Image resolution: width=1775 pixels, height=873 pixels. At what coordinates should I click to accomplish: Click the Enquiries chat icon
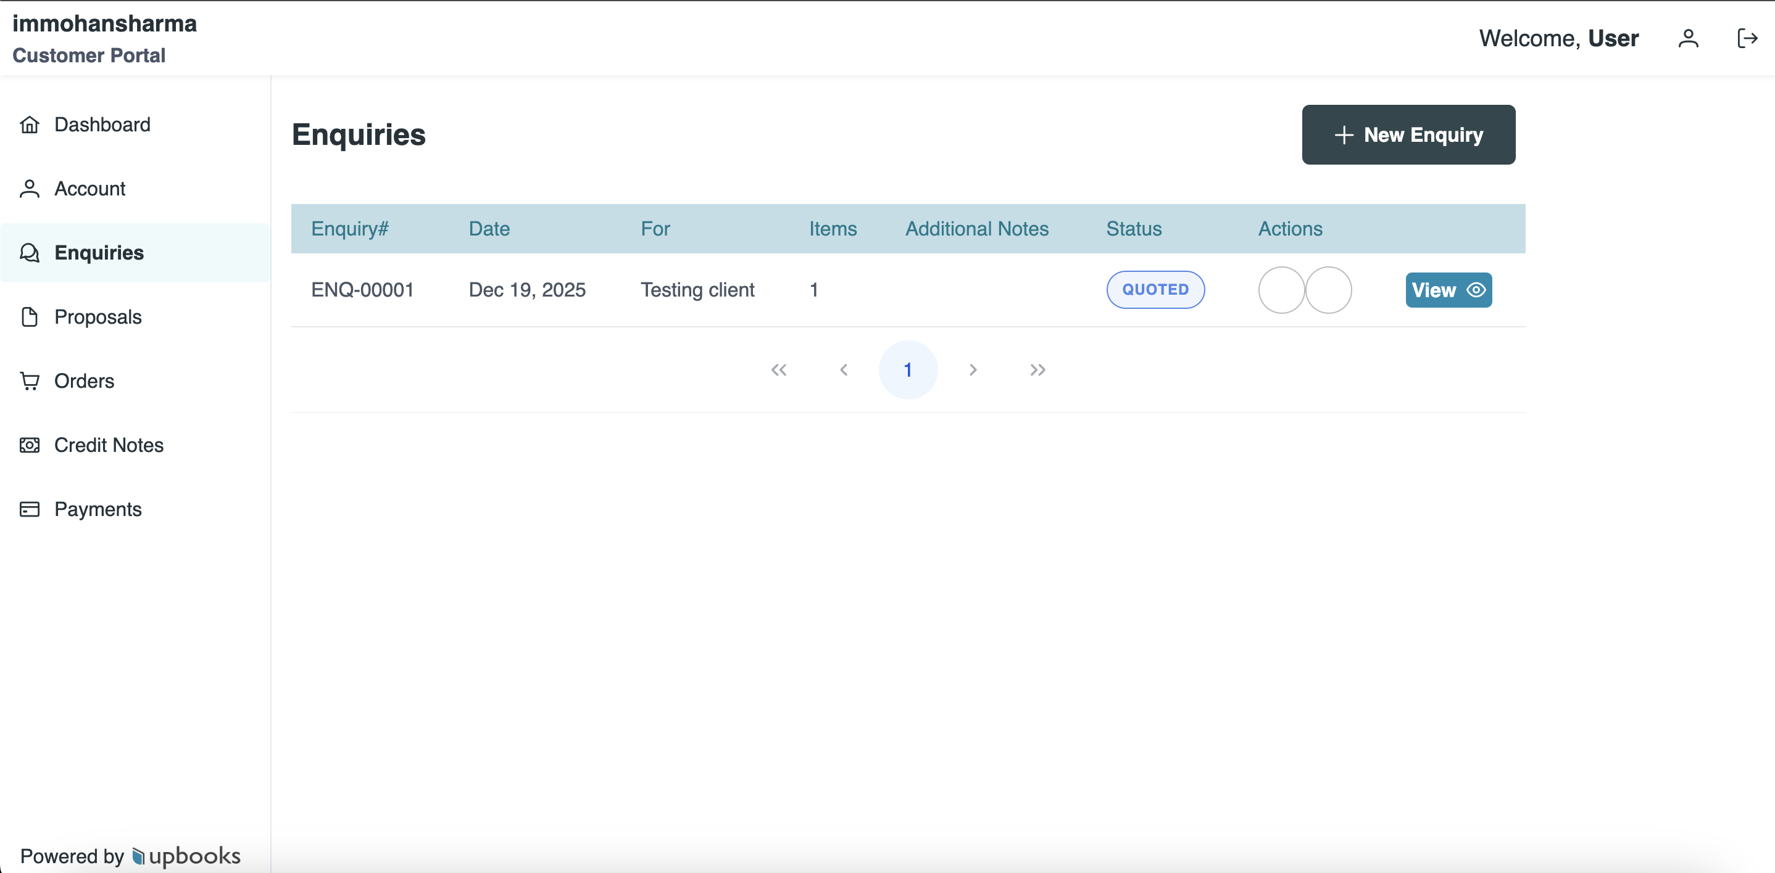coord(29,253)
